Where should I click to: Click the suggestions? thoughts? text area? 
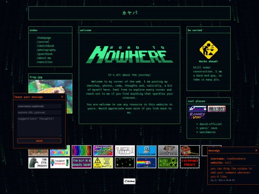point(39,126)
